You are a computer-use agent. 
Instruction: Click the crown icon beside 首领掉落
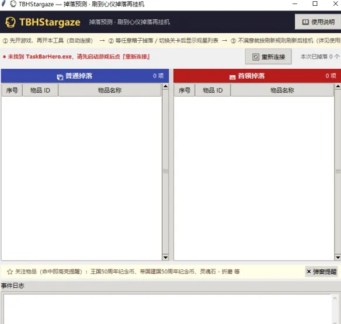pos(232,77)
